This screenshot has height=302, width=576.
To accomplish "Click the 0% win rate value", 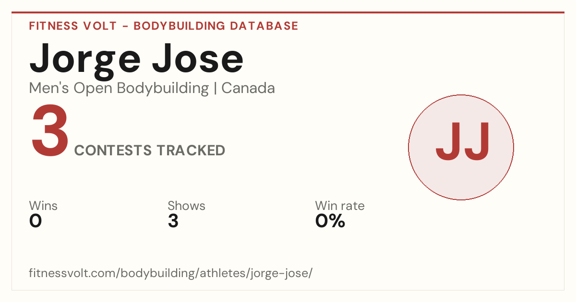I will pos(330,221).
